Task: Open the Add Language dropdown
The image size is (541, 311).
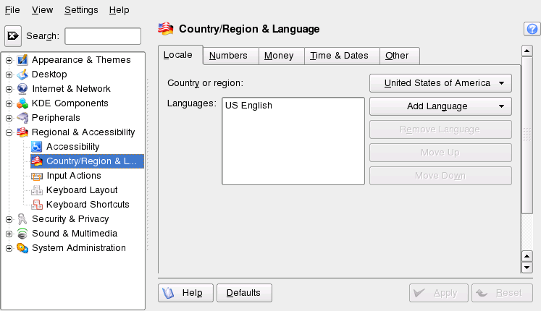Action: coord(440,106)
